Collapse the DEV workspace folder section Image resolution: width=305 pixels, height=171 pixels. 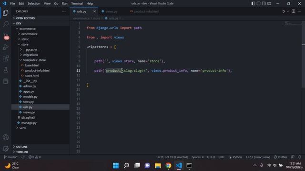tap(41, 23)
